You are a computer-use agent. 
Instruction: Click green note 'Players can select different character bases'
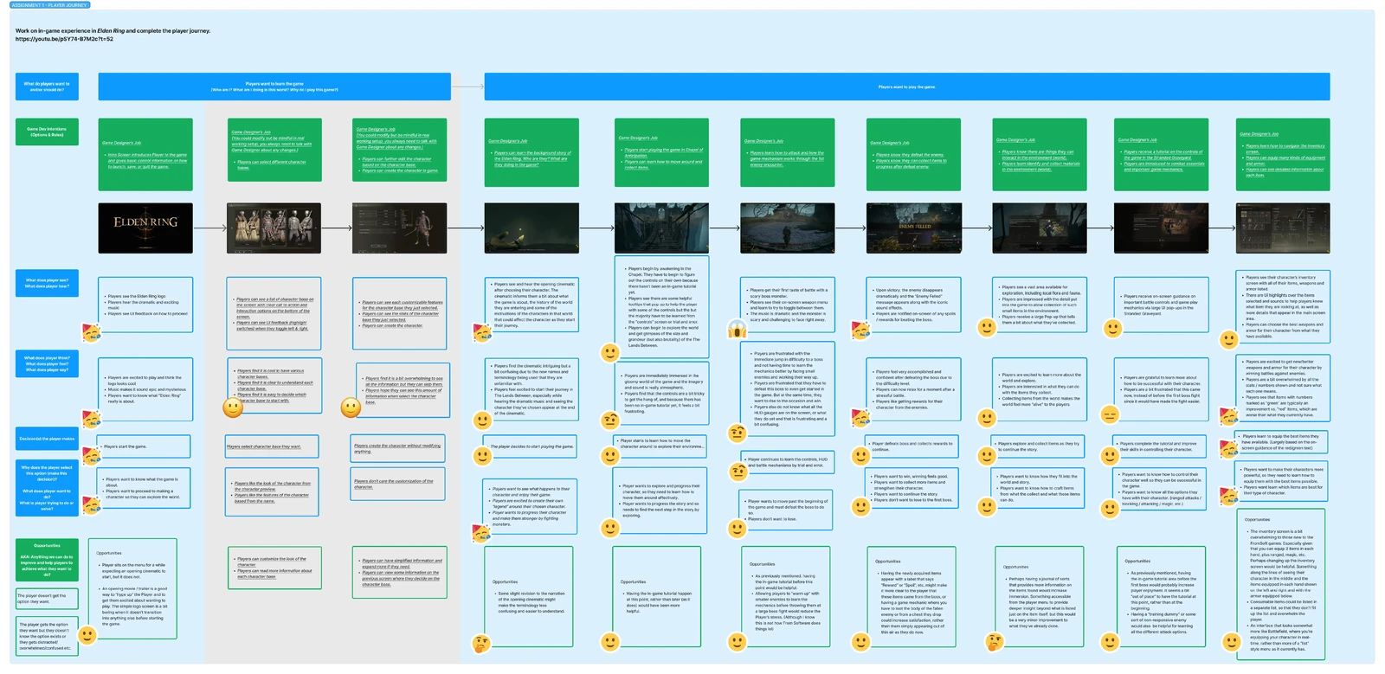[x=274, y=151]
